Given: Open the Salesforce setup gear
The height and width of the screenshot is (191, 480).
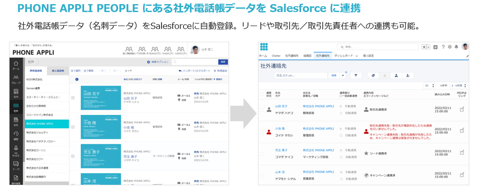Looking at the screenshot, I should [x=450, y=47].
